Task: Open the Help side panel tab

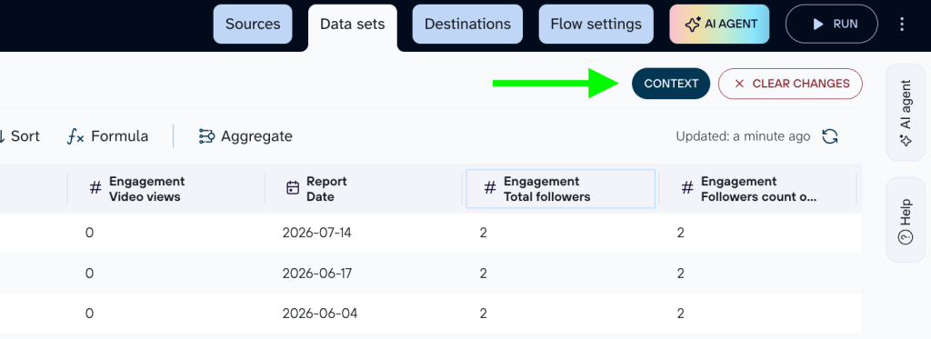Action: pyautogui.click(x=906, y=220)
